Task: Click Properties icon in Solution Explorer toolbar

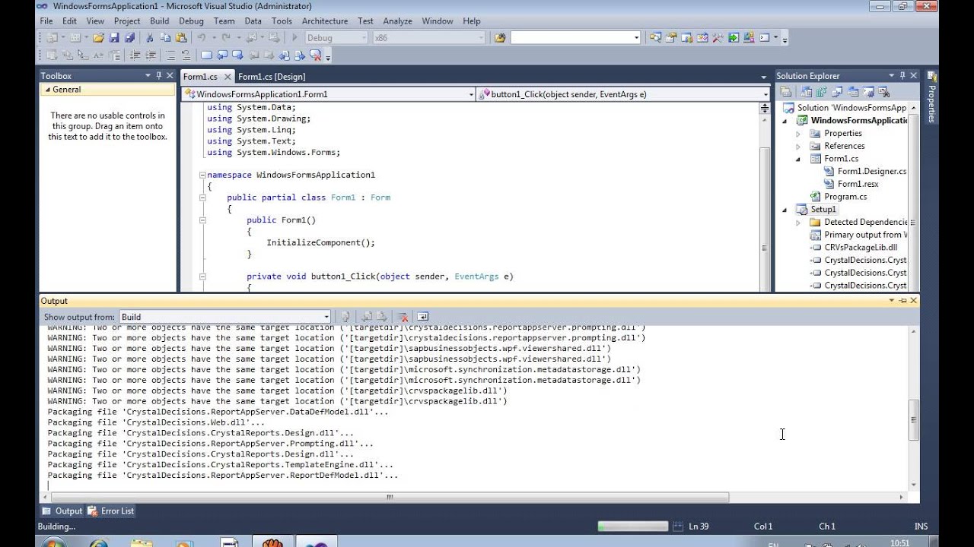Action: coord(786,92)
